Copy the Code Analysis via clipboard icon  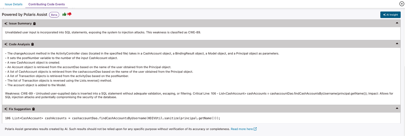tap(32, 44)
